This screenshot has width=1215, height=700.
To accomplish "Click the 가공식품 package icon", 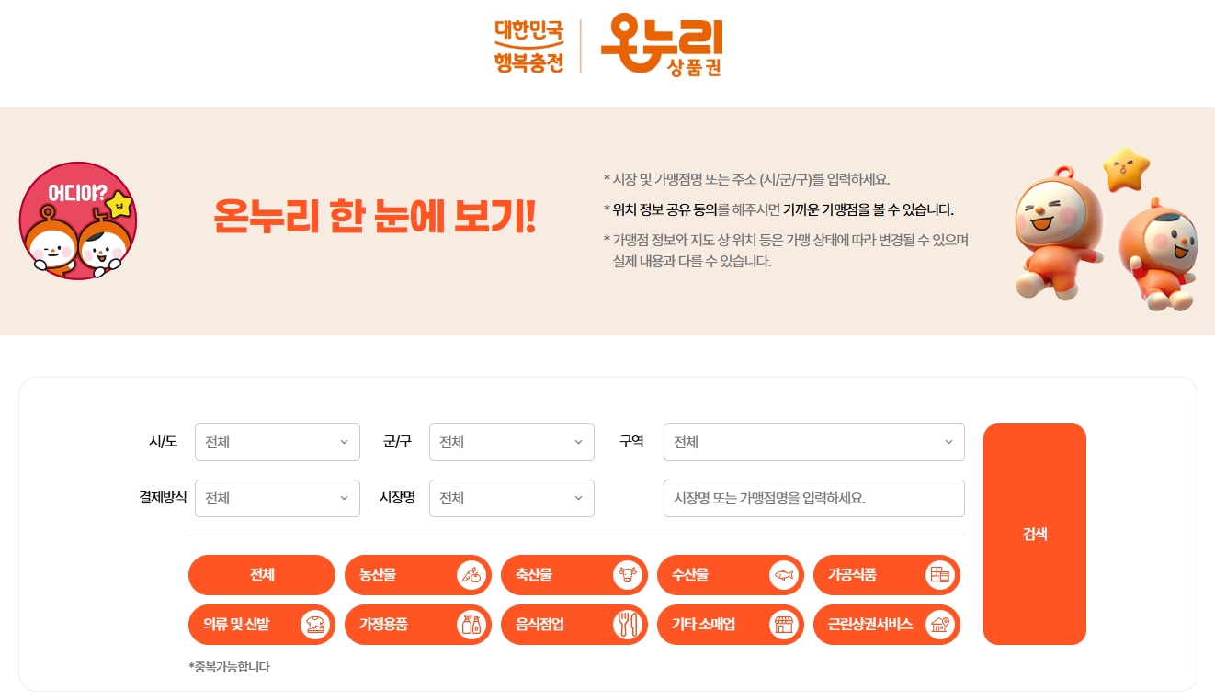I will pos(939,575).
